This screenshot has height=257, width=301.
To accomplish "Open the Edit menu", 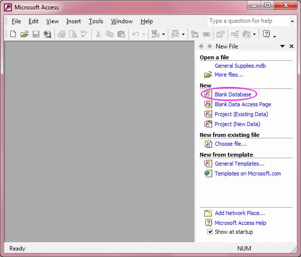I will (34, 21).
